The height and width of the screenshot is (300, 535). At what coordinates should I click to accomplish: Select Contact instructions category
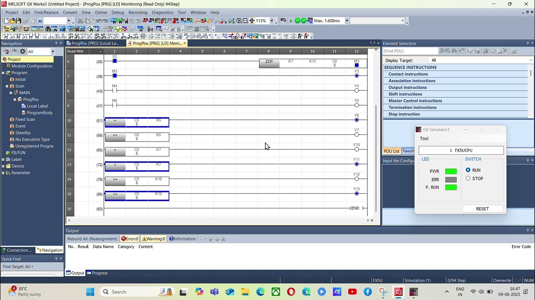(x=408, y=74)
